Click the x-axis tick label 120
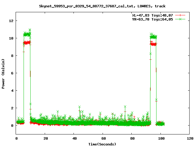196x147 pixels. (190, 138)
